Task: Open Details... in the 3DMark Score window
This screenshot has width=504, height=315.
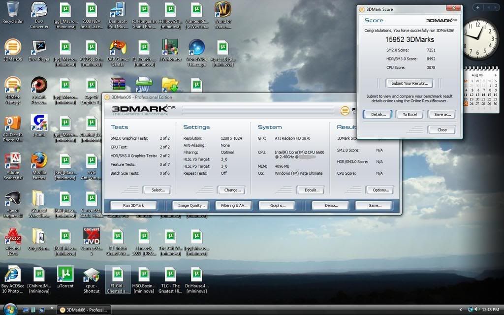Action: [378, 114]
